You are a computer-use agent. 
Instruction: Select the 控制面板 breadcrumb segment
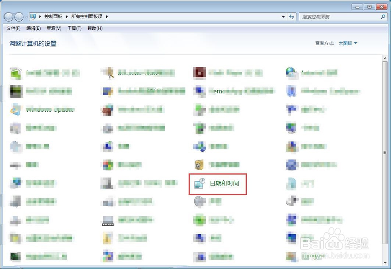tap(53, 17)
